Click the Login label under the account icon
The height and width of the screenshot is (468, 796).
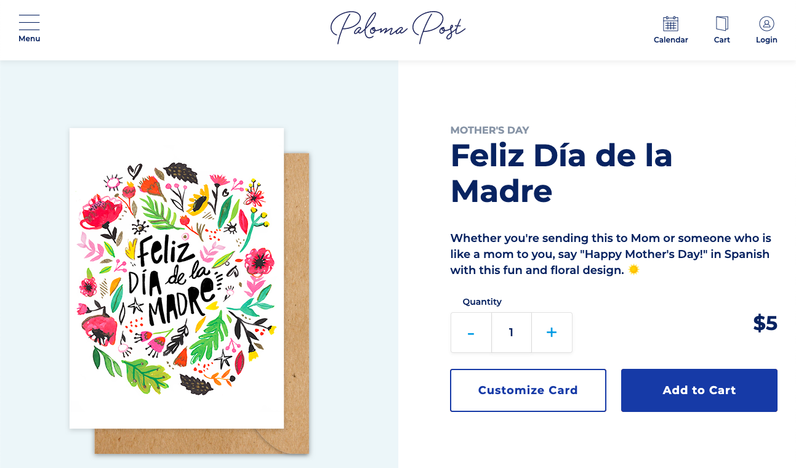click(x=766, y=39)
